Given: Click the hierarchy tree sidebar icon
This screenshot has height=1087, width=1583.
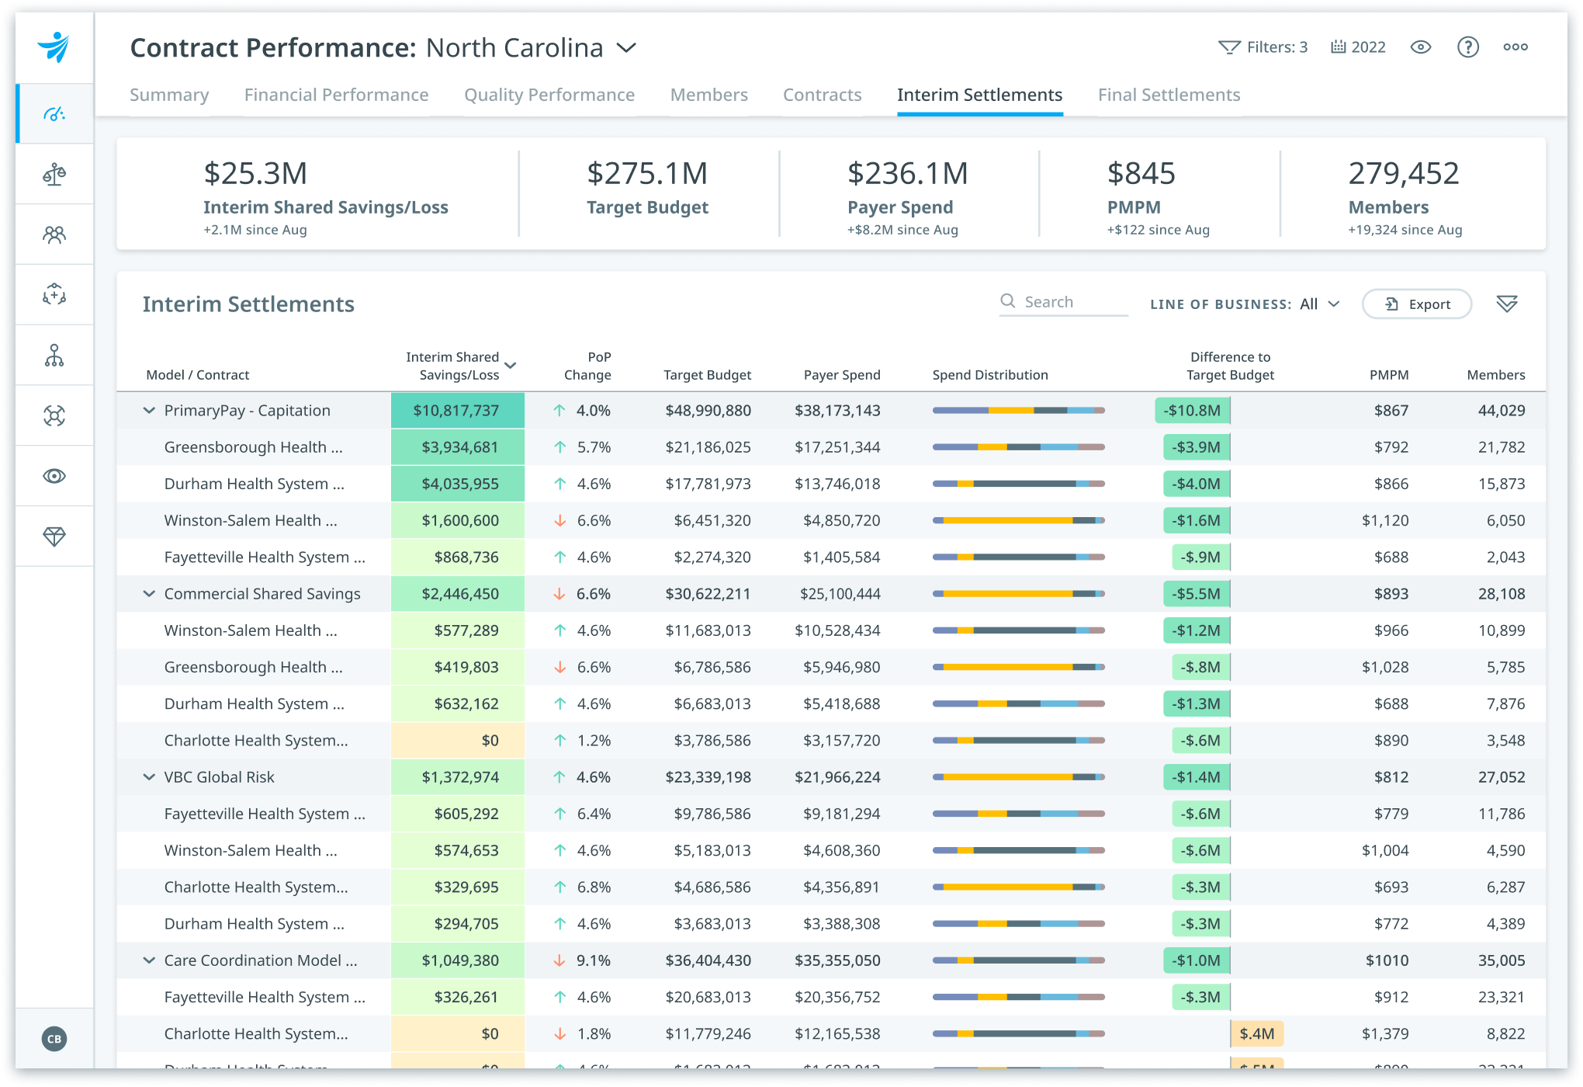Looking at the screenshot, I should (x=54, y=356).
